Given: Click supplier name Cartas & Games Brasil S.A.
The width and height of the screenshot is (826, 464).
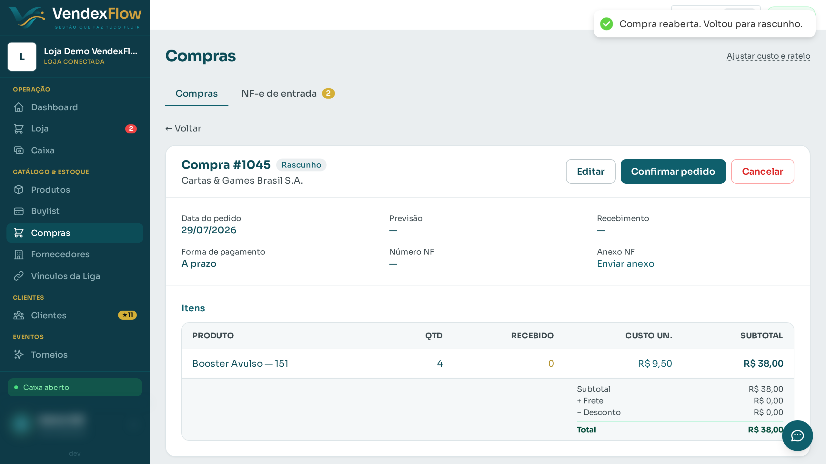Looking at the screenshot, I should pos(242,180).
